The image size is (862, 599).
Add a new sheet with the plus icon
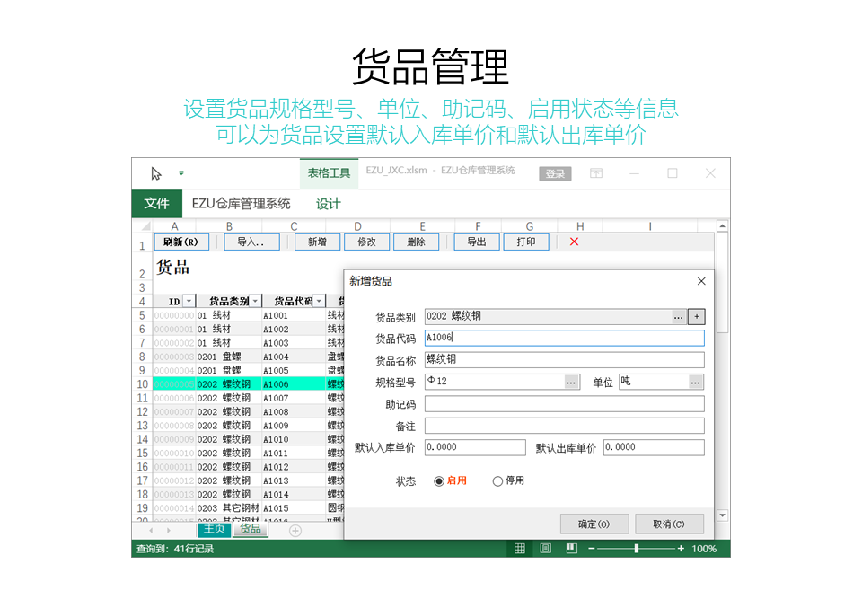[295, 531]
